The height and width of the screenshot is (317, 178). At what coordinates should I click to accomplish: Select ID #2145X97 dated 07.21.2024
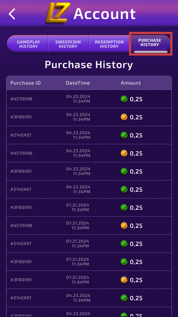coord(21,244)
